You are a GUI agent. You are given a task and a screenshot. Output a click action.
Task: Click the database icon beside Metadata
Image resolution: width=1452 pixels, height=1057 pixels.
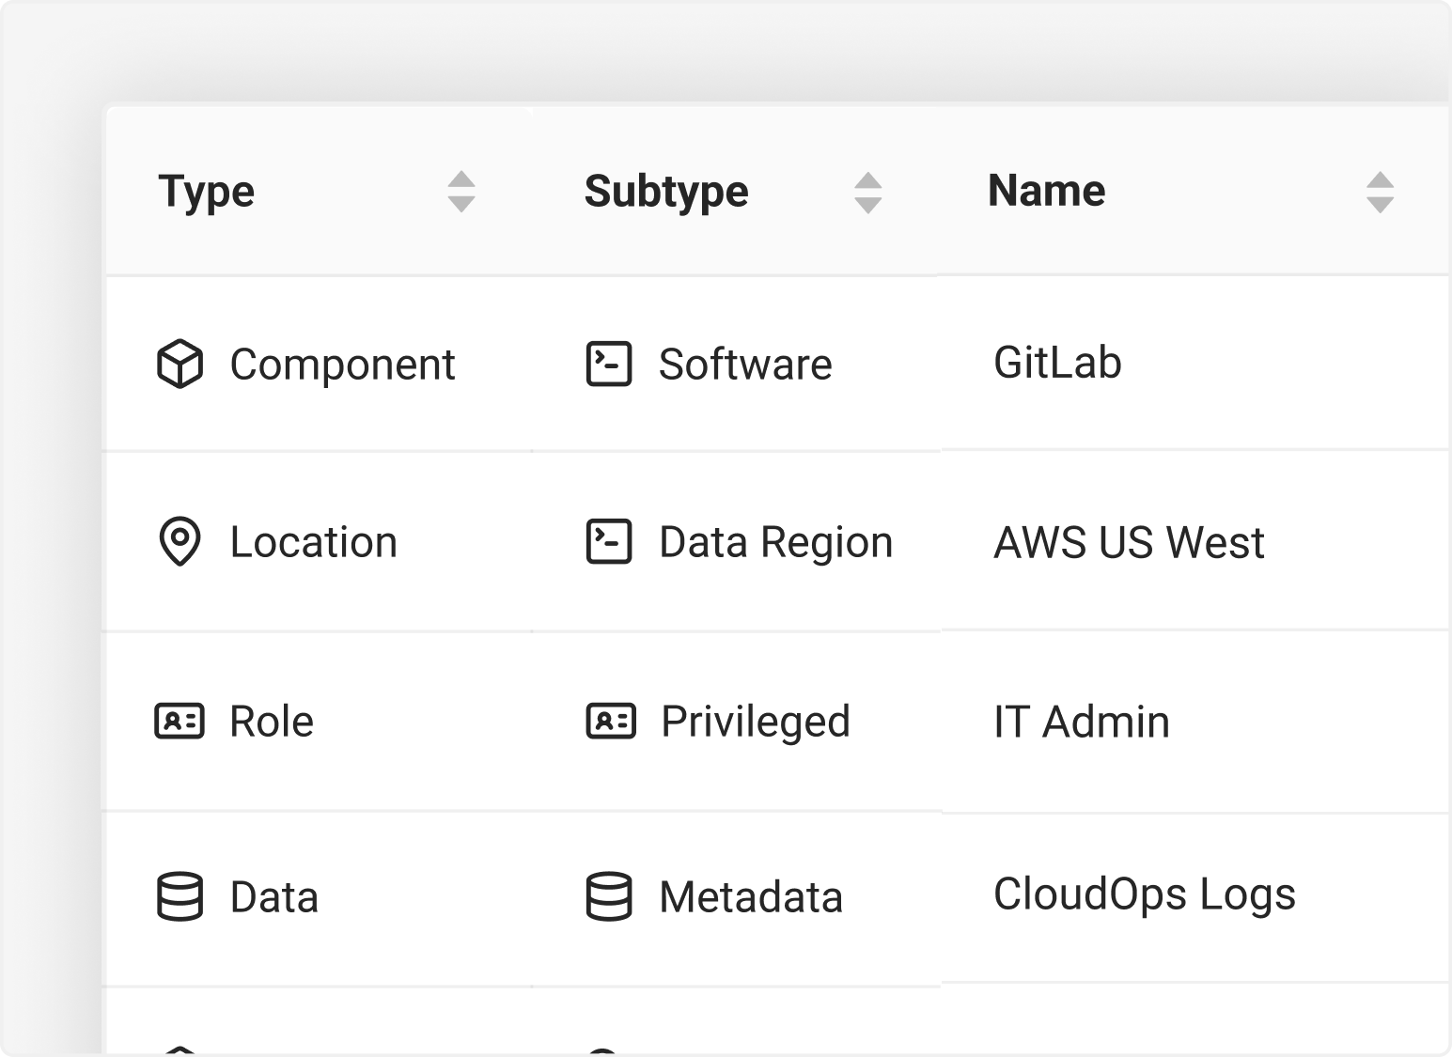pos(609,896)
